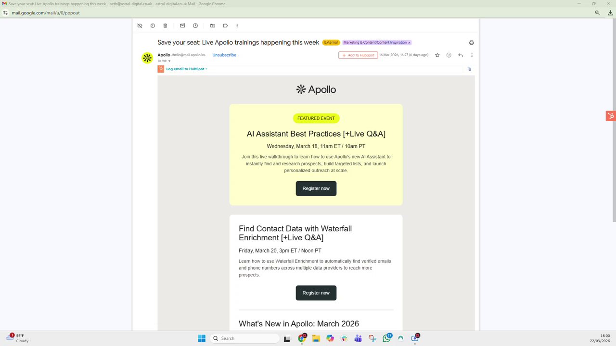Click the Apollo logo in email header
This screenshot has height=346, width=616.
tap(316, 89)
